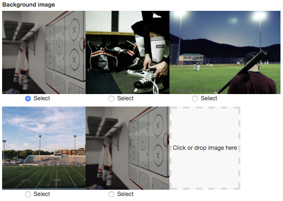Select radio button under the second whiteboard image

click(x=111, y=194)
